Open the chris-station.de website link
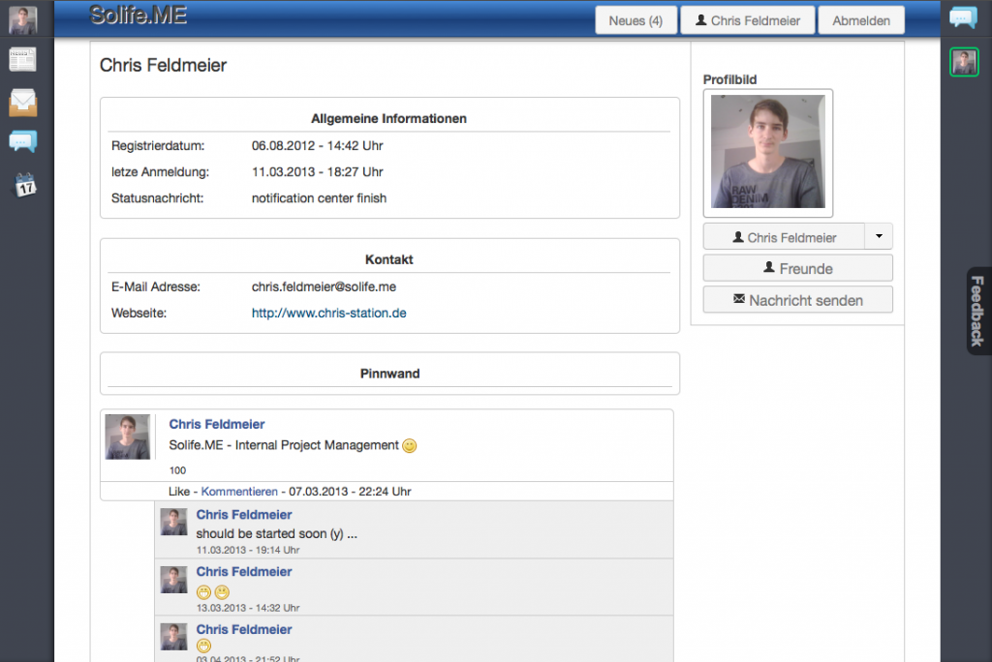The height and width of the screenshot is (662, 992). [329, 313]
